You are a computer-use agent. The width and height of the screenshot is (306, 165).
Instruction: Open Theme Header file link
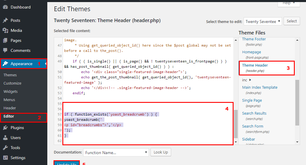click(x=255, y=65)
